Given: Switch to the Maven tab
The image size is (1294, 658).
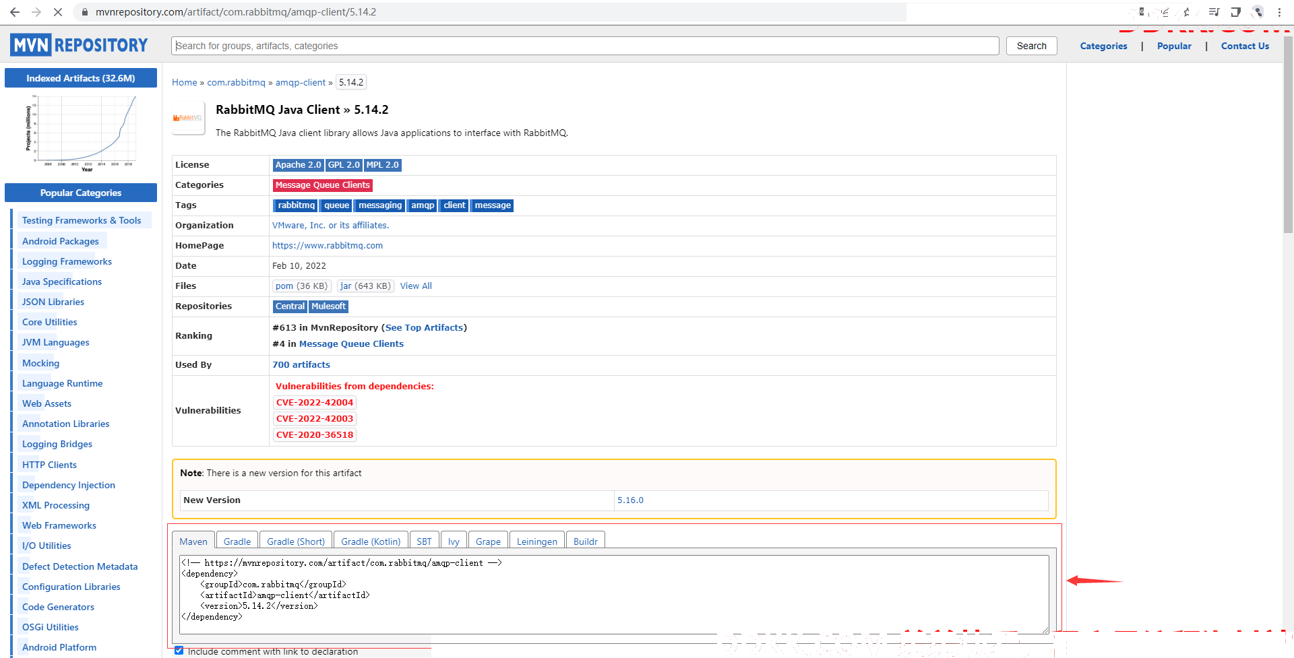Looking at the screenshot, I should [193, 541].
